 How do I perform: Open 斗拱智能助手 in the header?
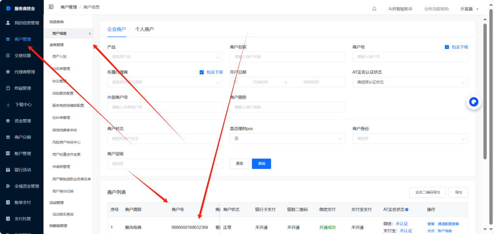coord(400,9)
